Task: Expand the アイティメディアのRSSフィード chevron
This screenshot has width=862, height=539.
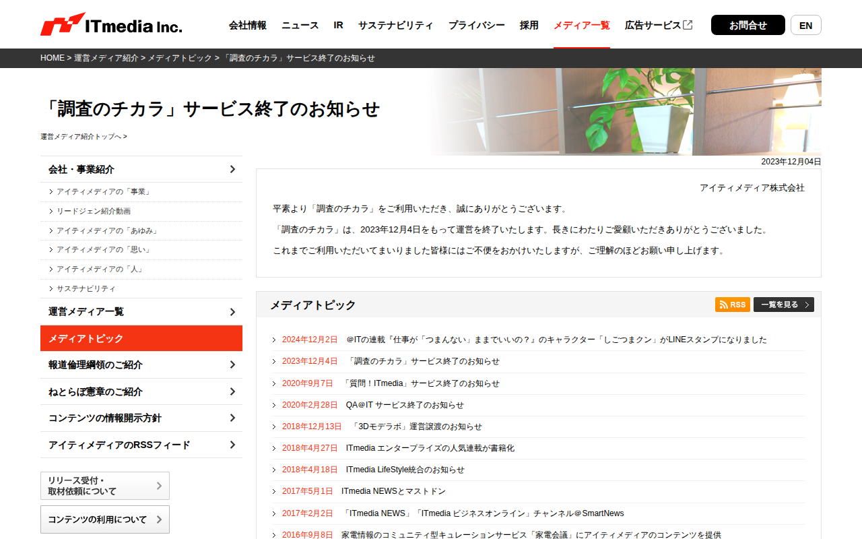Action: coord(232,445)
